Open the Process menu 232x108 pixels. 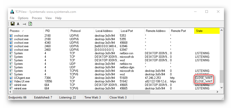coord(37,18)
